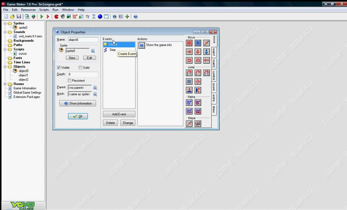Screen dimensions: 347x210
Task: Click the OK button in Object Properties
Action: click(x=78, y=116)
